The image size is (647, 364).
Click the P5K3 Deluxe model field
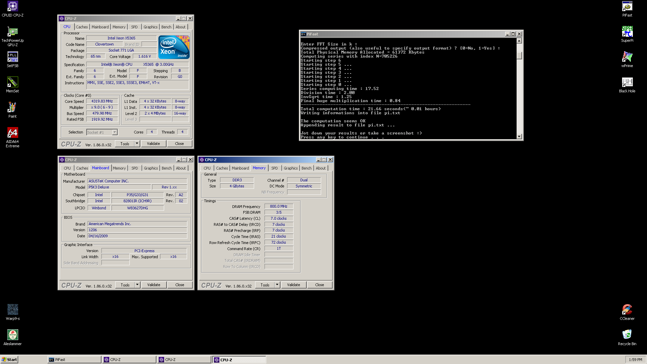pyautogui.click(x=119, y=187)
